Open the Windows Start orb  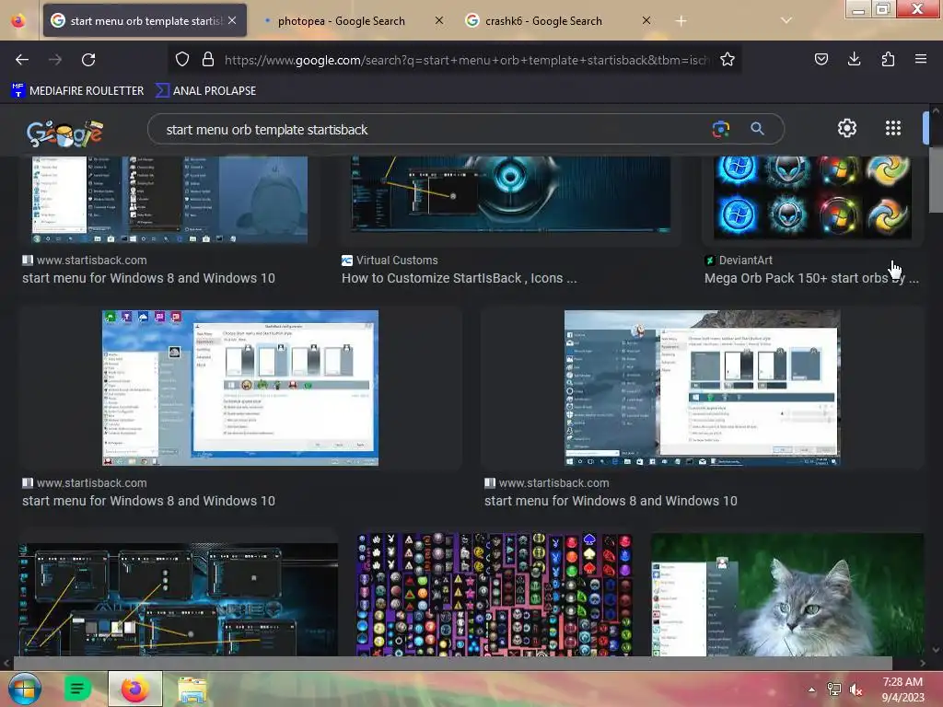24,689
